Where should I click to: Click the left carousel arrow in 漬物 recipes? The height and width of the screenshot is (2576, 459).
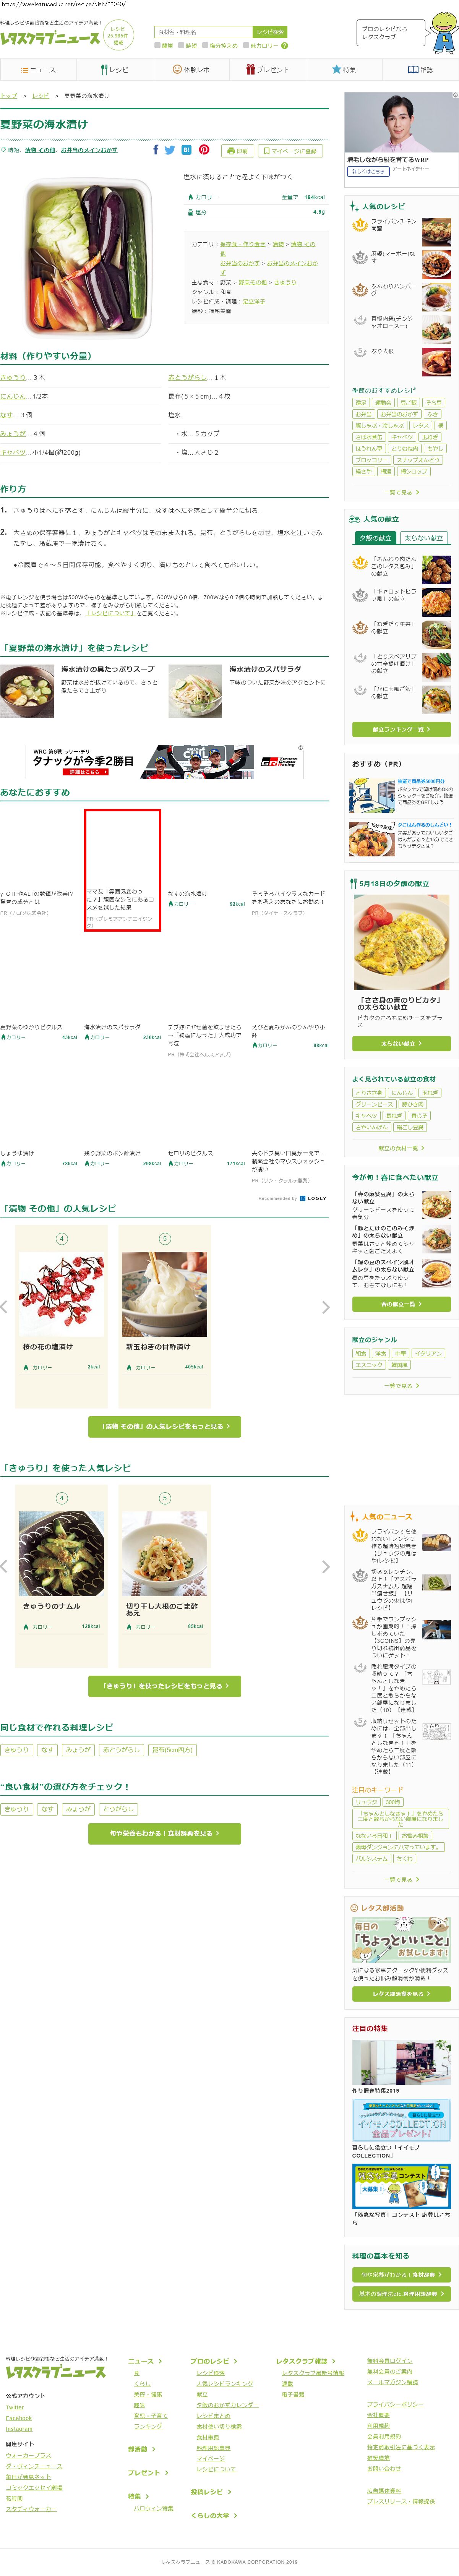tap(4, 1306)
